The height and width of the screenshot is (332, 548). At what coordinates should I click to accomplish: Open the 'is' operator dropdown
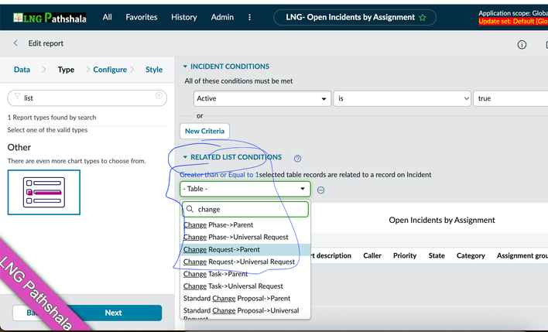(401, 99)
